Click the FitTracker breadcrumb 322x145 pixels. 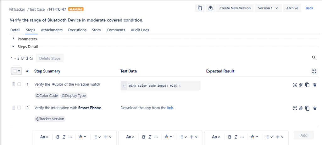pyautogui.click(x=17, y=9)
